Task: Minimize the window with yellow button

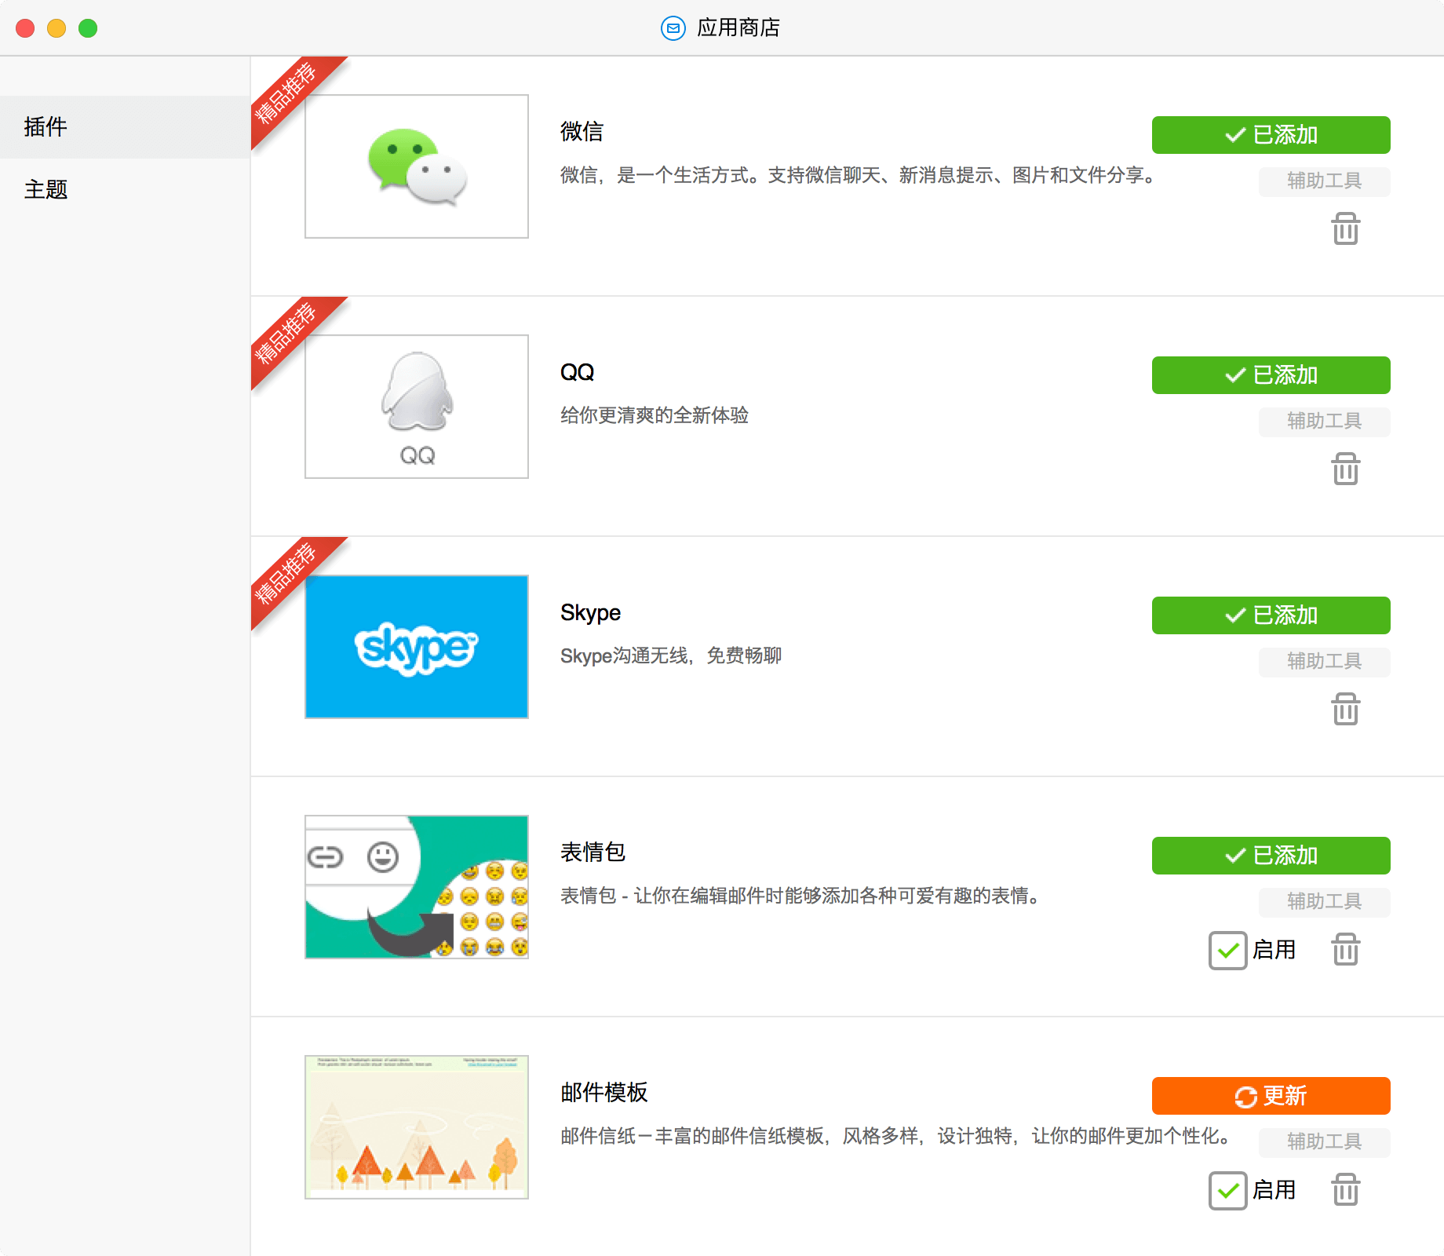Action: [57, 28]
